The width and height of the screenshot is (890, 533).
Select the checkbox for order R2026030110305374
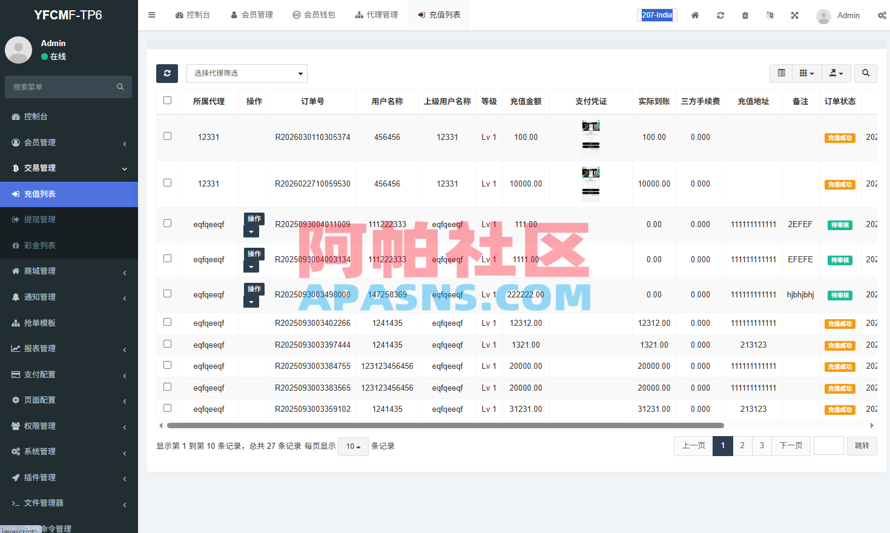(x=168, y=136)
